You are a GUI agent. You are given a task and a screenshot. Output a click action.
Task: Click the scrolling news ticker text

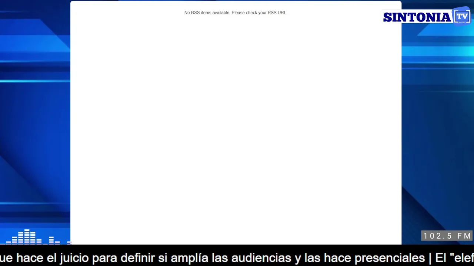[237, 258]
